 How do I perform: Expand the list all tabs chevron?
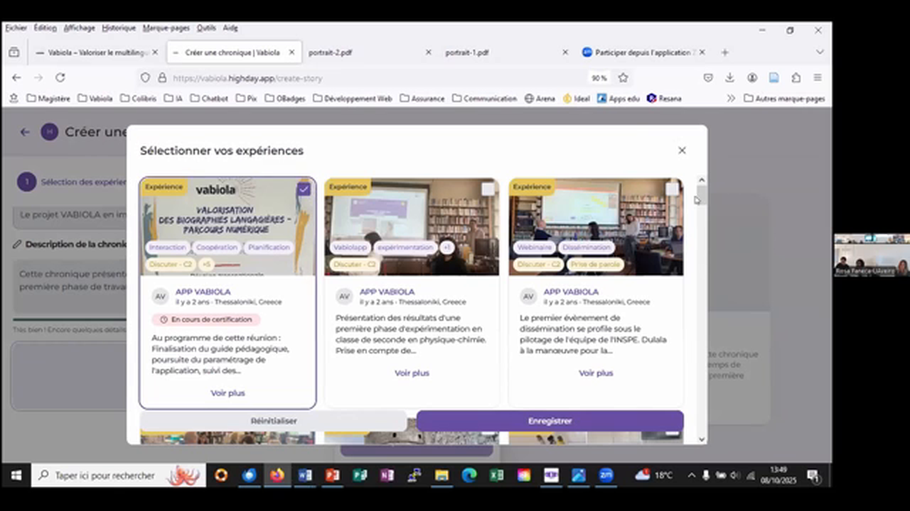tap(819, 53)
